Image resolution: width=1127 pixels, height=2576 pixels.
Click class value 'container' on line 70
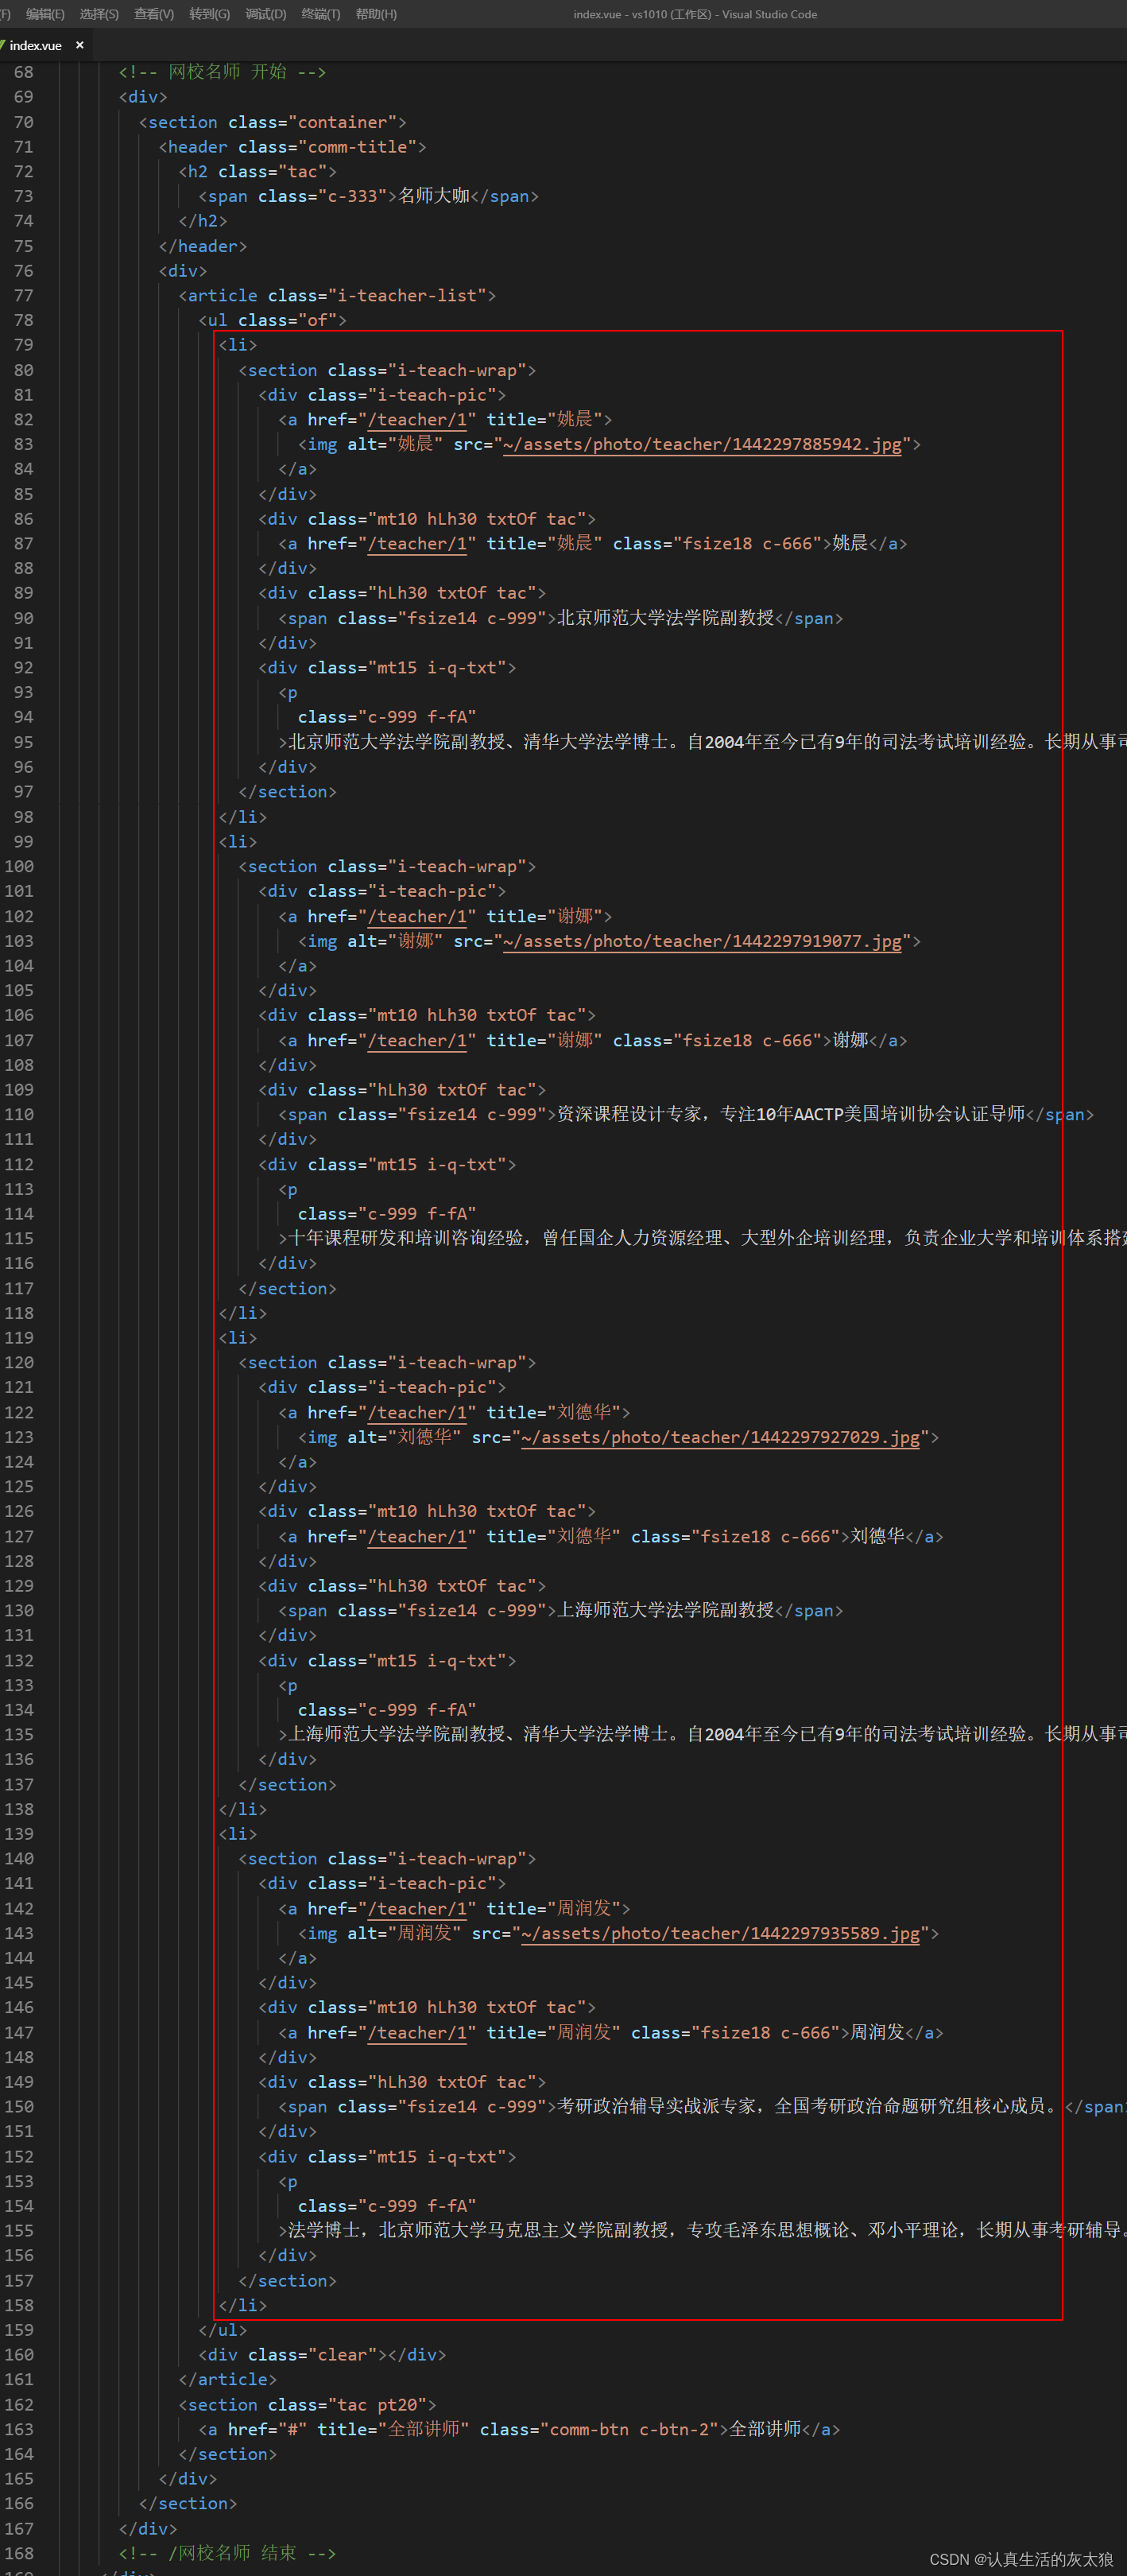point(343,122)
